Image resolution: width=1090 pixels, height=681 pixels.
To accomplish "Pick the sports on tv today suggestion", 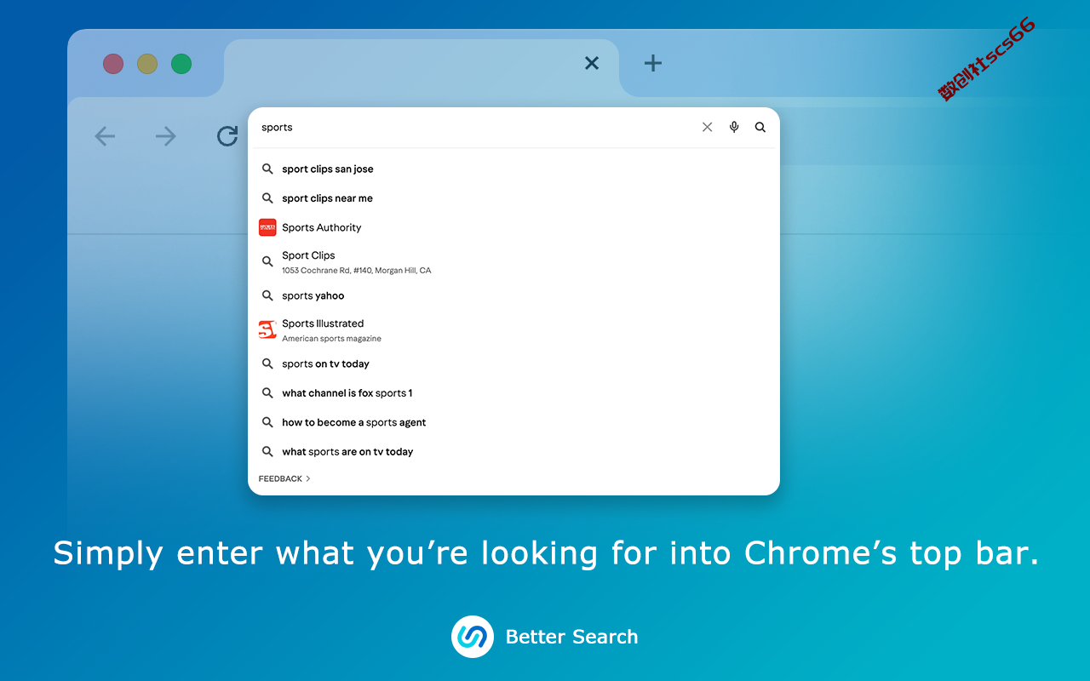I will point(513,363).
